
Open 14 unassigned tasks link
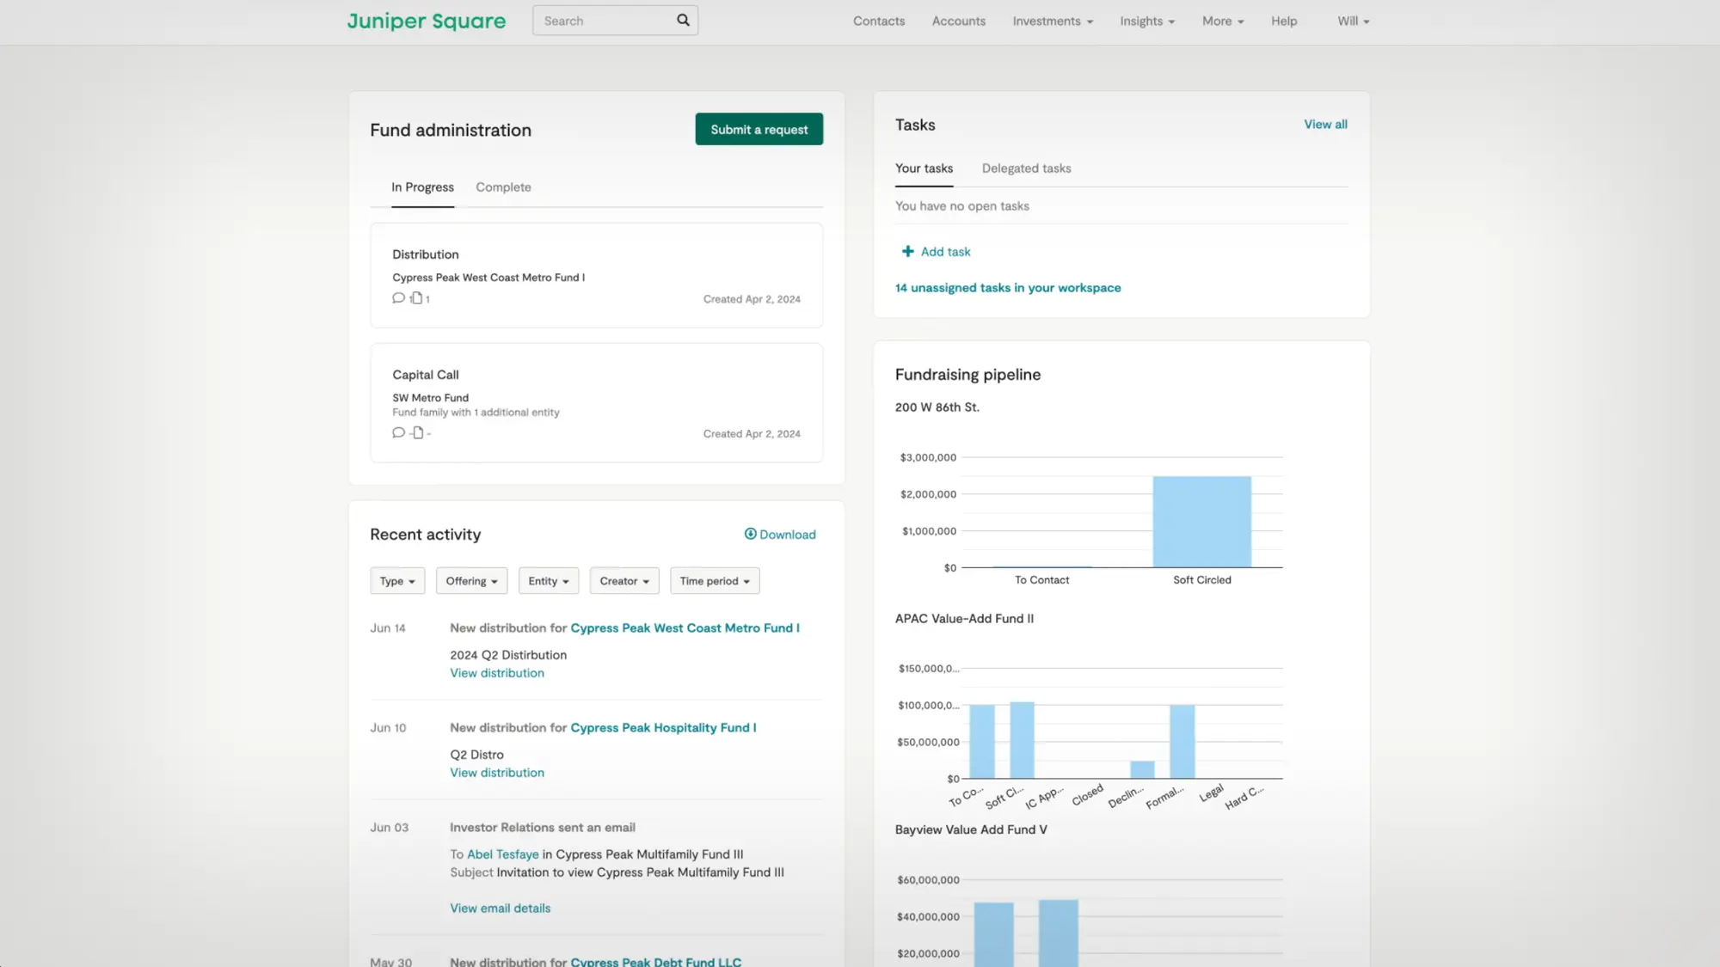[1007, 288]
